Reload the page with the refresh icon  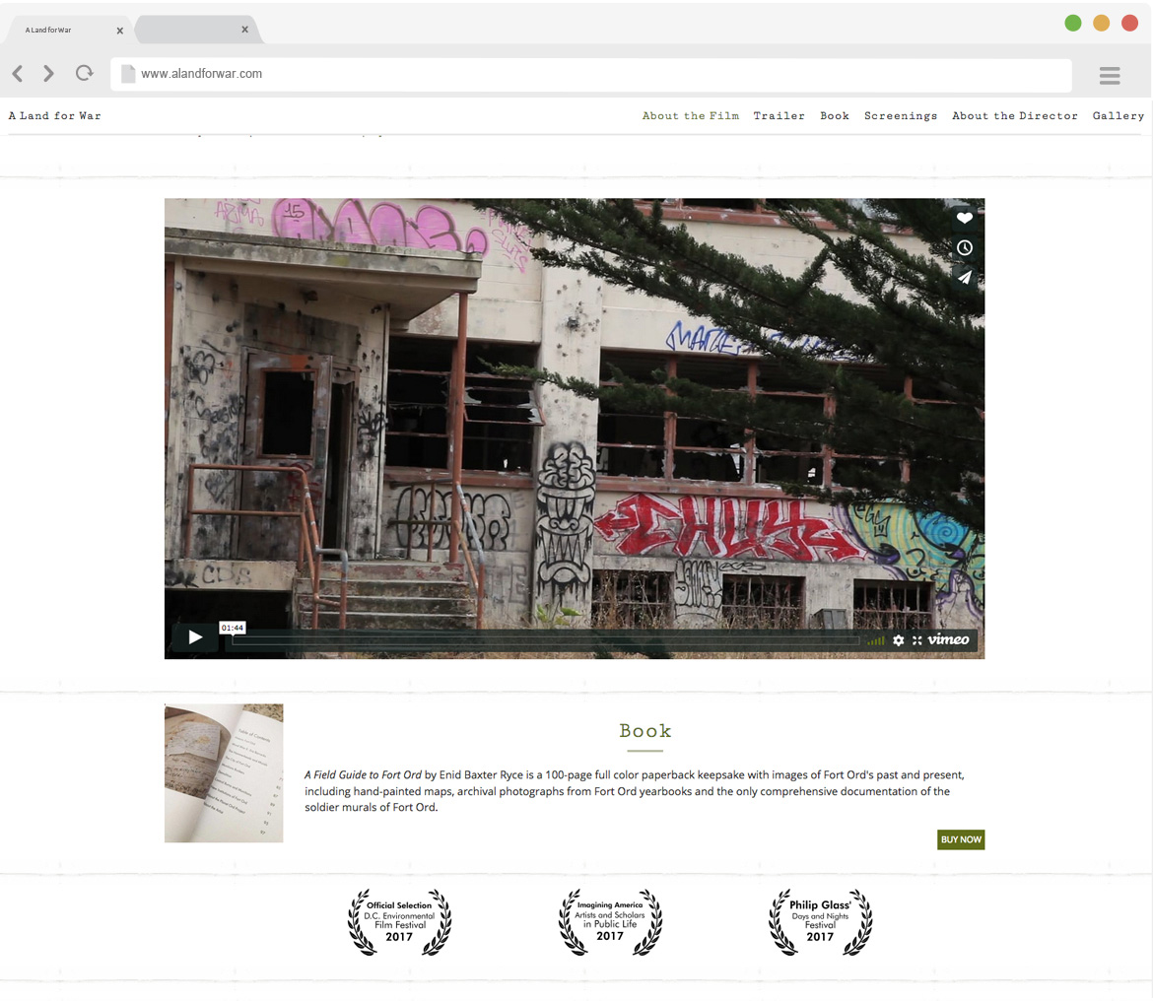point(85,73)
